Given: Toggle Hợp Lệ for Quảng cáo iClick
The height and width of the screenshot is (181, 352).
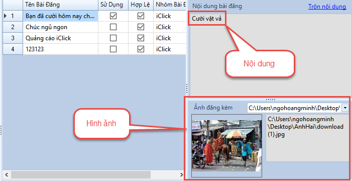Looking at the screenshot, I should click(x=141, y=38).
